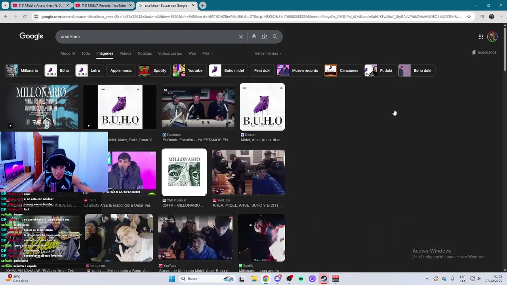This screenshot has height=285, width=507.
Task: Open the tab search dropdown
Action: click(5, 6)
